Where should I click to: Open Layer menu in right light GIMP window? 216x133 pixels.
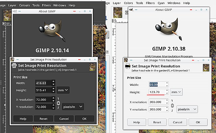(x=117, y=3)
